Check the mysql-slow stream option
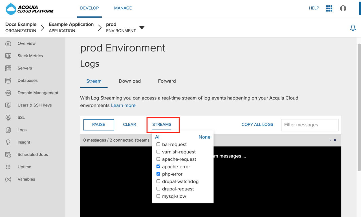This screenshot has height=217, width=361. click(158, 196)
